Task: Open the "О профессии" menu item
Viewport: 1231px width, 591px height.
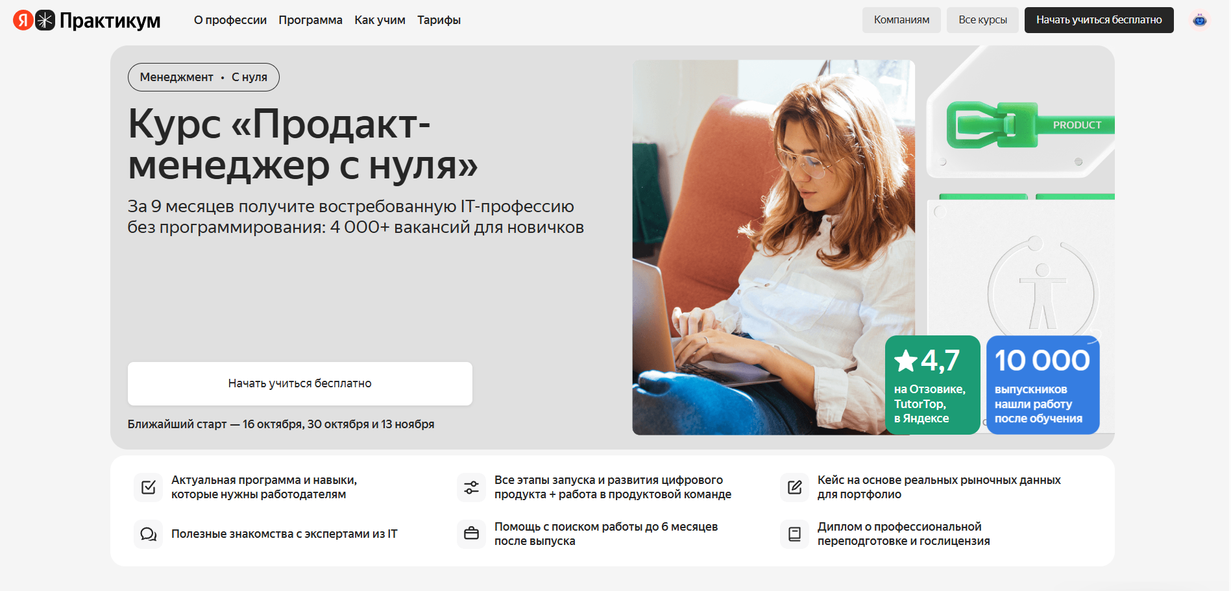Action: click(230, 20)
